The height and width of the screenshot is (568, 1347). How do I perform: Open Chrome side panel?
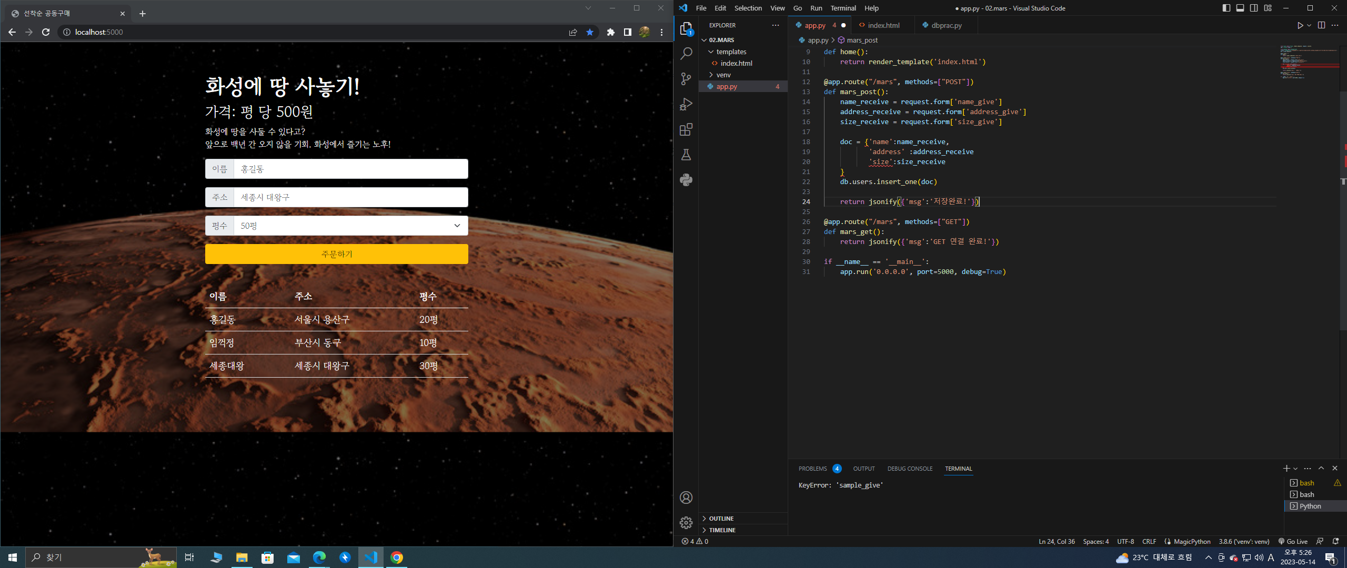click(627, 32)
